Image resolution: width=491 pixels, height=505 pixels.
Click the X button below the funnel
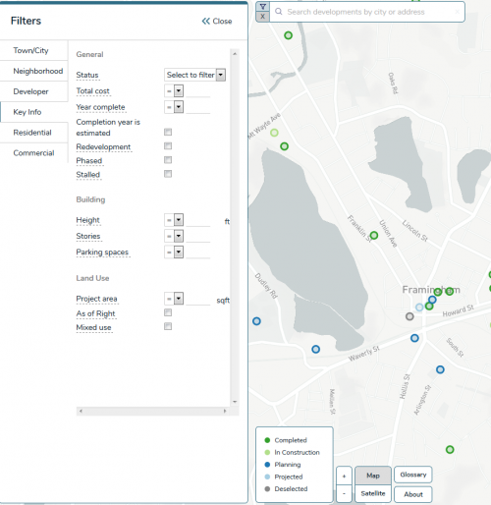click(x=262, y=17)
